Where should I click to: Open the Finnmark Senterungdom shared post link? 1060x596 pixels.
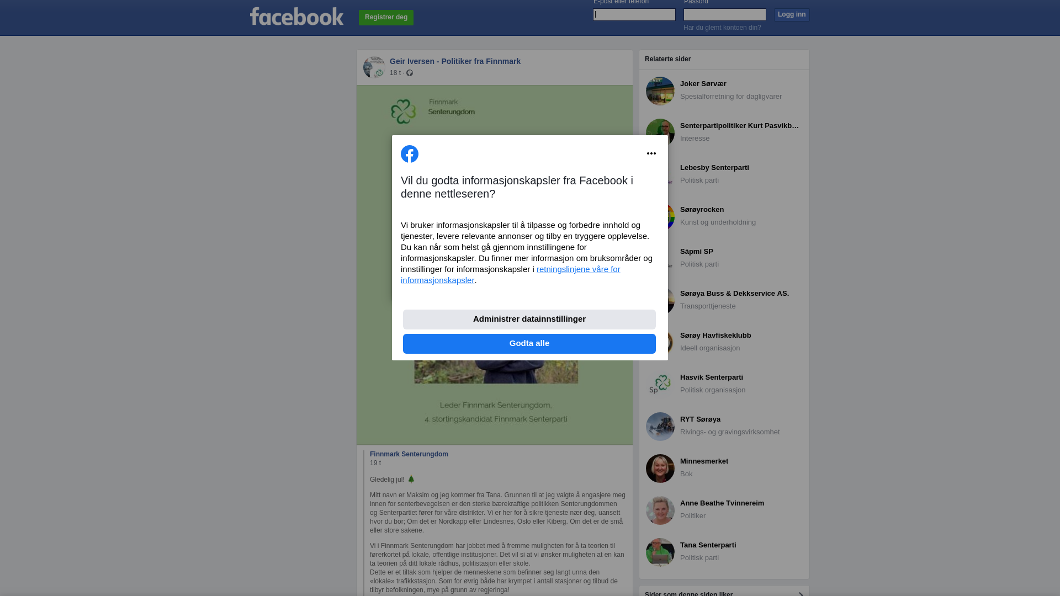(x=409, y=454)
